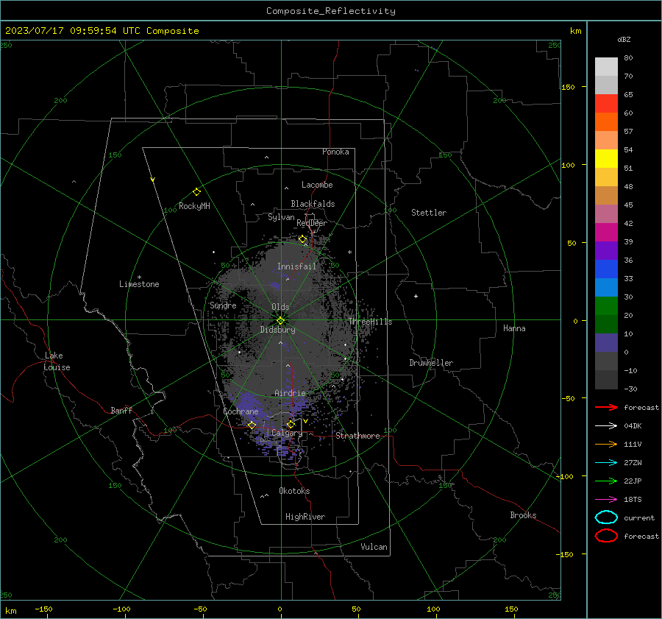Click the Innisfail label

[297, 266]
